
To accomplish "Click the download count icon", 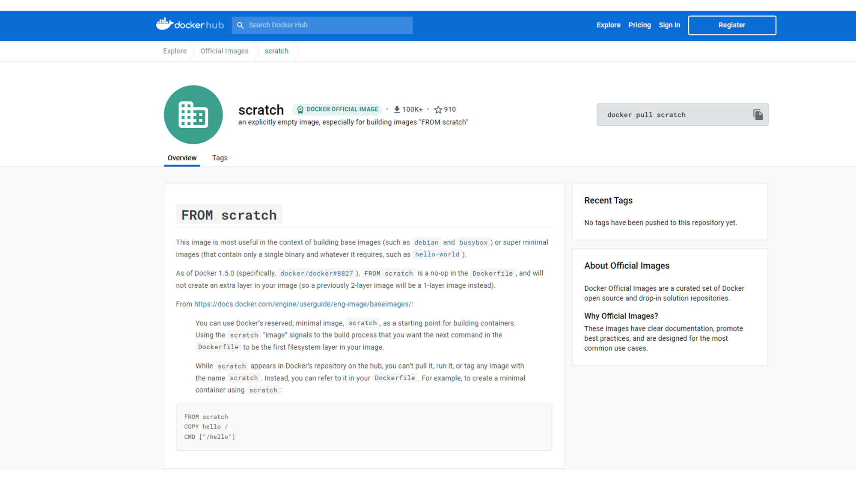I will coord(397,109).
